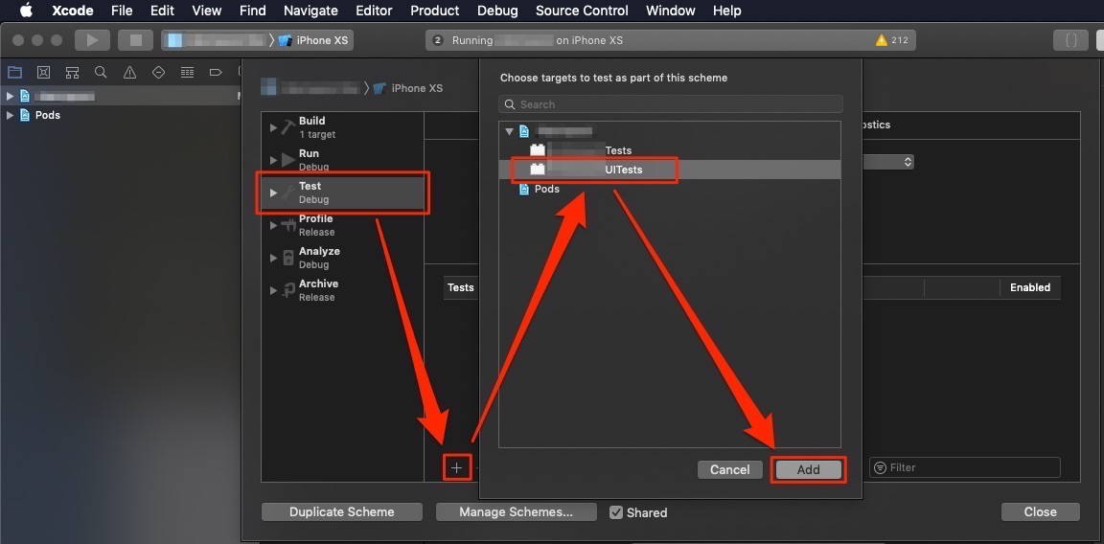
Task: Select the Profile Release action row
Action: [x=342, y=225]
